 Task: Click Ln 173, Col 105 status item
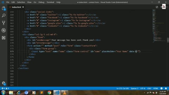click(123, 88)
